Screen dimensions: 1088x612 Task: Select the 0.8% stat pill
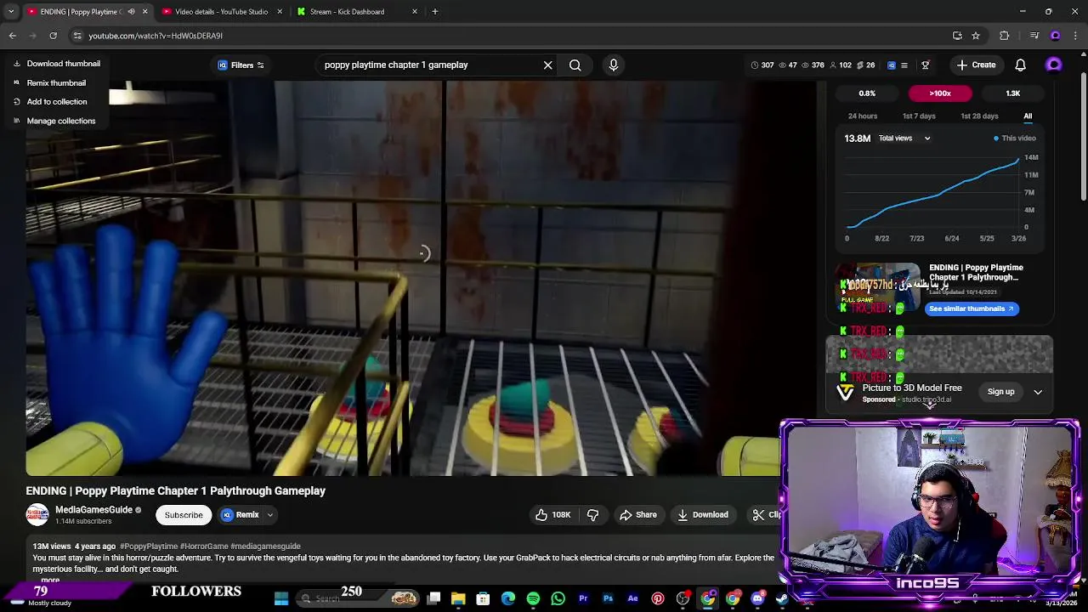click(x=867, y=93)
